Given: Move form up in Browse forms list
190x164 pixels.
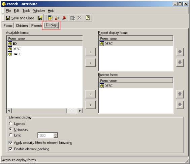Looking at the screenshot, I should [x=180, y=94].
